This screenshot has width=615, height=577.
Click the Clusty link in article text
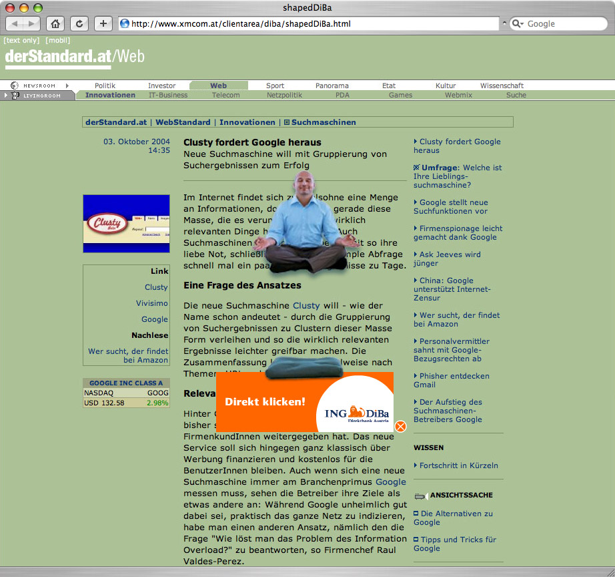(x=306, y=306)
